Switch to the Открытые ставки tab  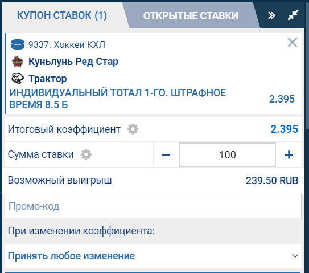coord(191,16)
